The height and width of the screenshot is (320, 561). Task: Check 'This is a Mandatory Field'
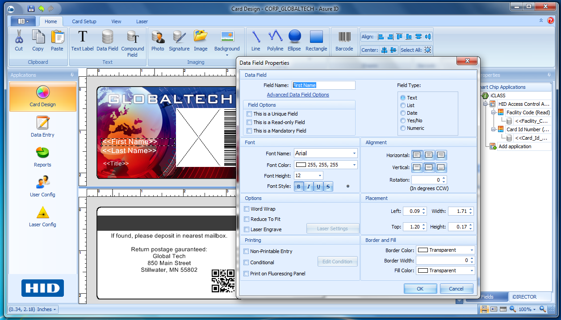(x=250, y=131)
